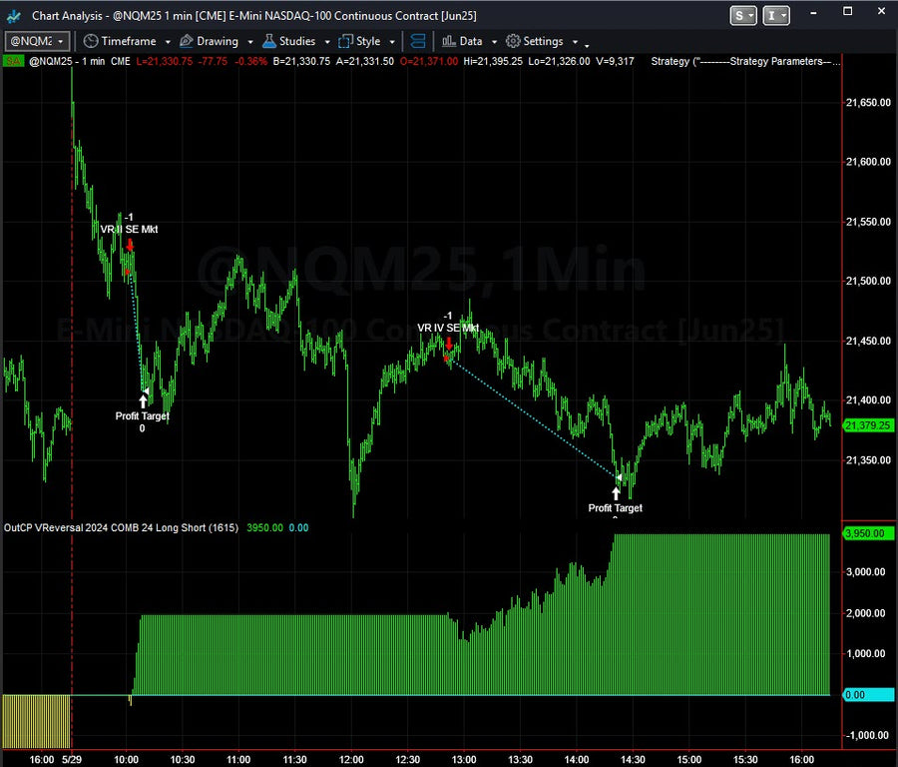Open the toolbar overflow options arrow
898x767 pixels.
pos(587,44)
